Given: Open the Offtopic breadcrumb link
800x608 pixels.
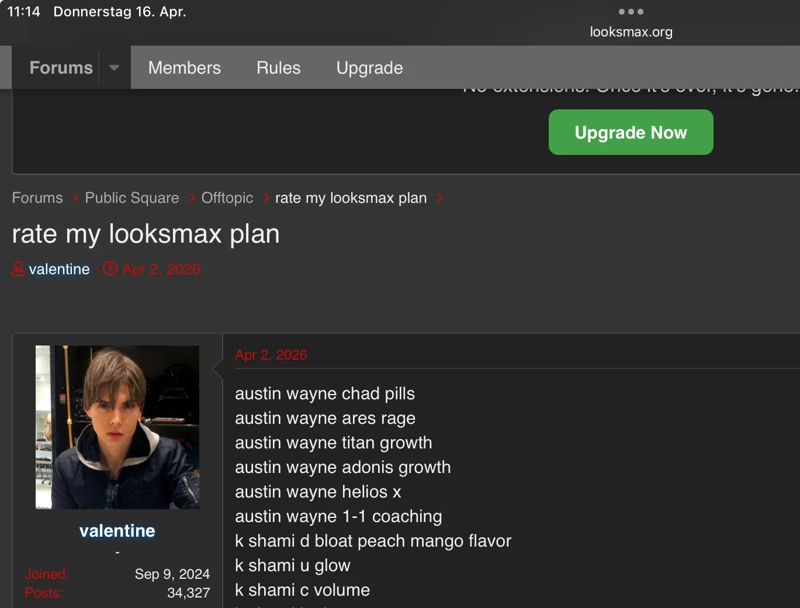Looking at the screenshot, I should pos(227,198).
